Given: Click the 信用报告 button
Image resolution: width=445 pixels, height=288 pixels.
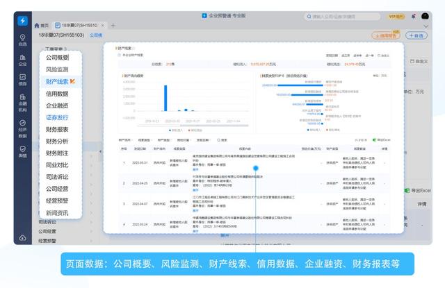Looking at the screenshot, I should click(386, 35).
